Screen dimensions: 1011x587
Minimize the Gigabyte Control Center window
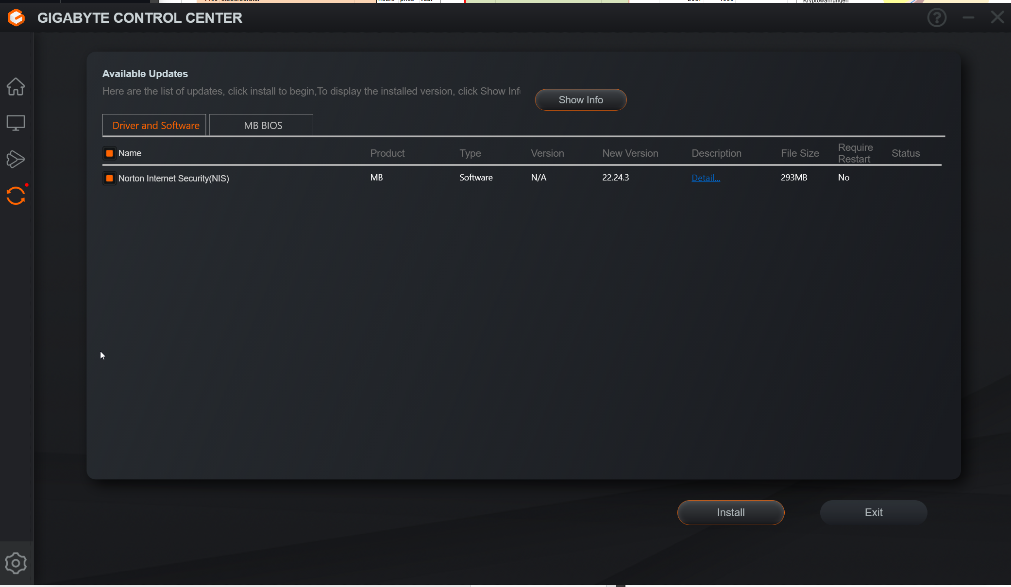(968, 18)
